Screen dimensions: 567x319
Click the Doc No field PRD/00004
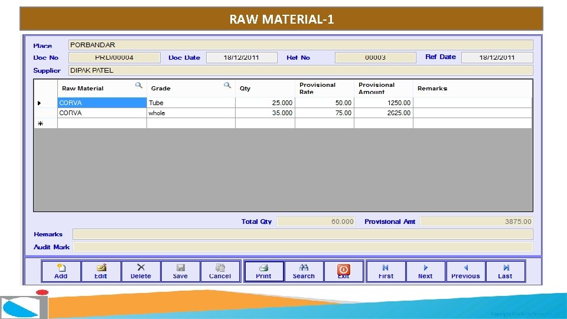point(114,57)
